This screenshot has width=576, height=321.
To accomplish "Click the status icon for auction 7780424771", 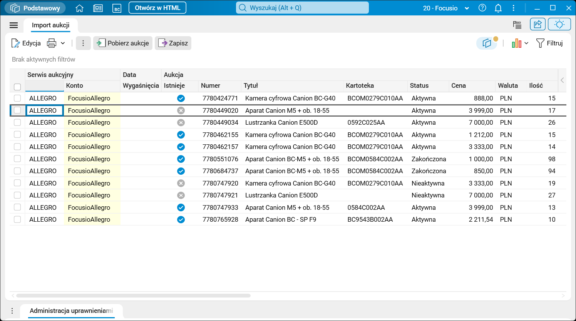I will click(181, 99).
